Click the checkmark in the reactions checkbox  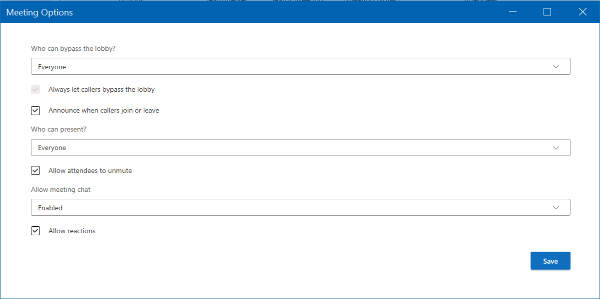(x=35, y=230)
